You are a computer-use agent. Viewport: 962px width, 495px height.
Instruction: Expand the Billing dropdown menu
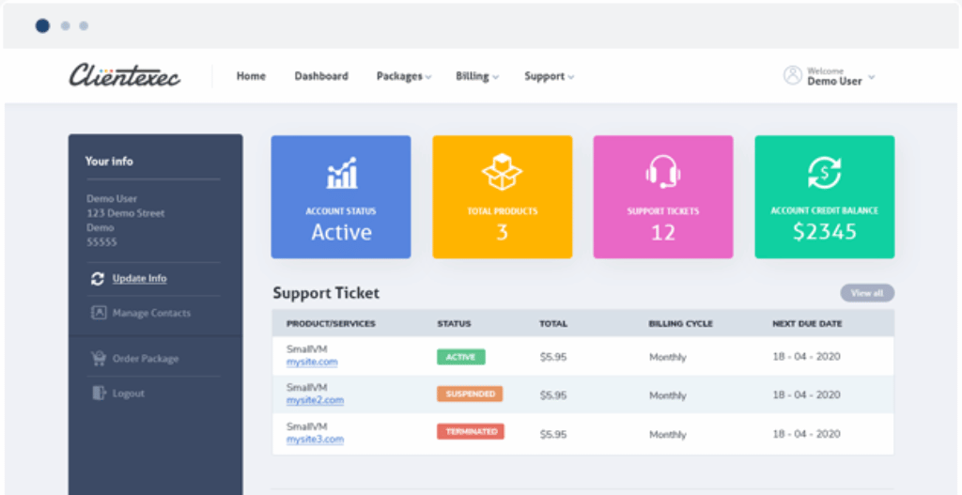point(477,77)
